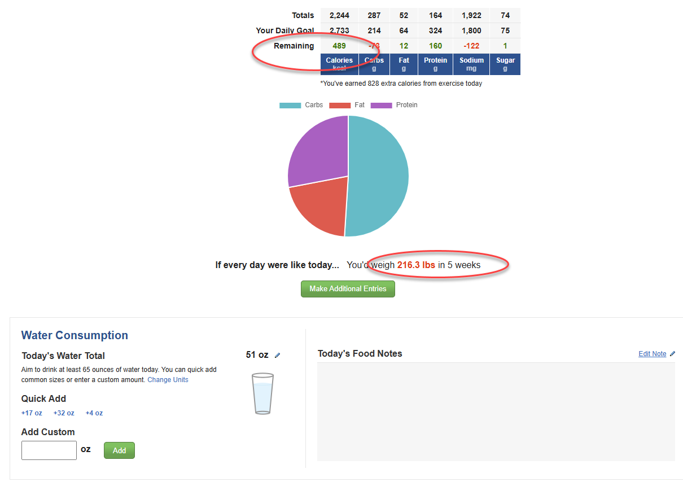
Task: Click the Remaining protein value 160
Action: [x=435, y=46]
